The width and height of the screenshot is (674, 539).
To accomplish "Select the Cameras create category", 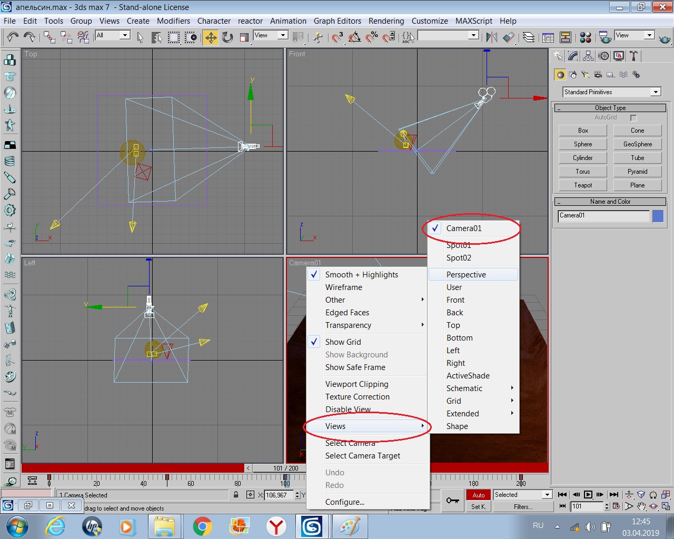I will click(598, 75).
